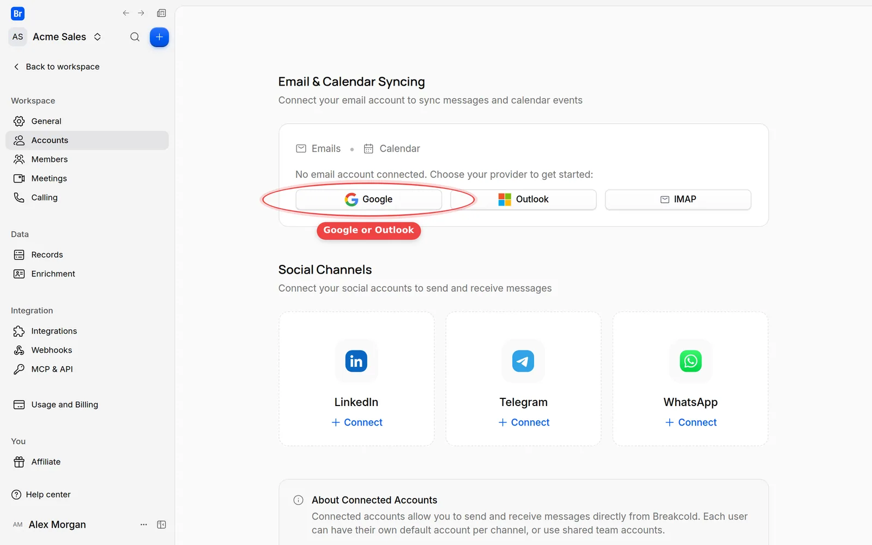872x545 pixels.
Task: Click the Calendar icon in sync card
Action: click(x=369, y=148)
